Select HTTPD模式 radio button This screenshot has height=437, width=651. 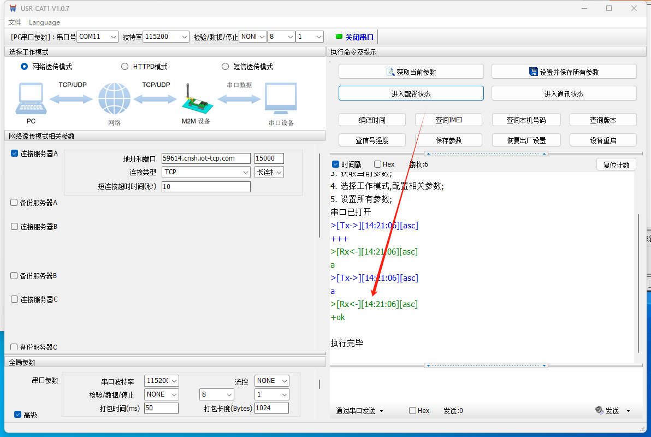[125, 67]
